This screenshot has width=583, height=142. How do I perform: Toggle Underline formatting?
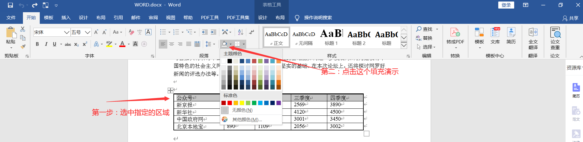coord(54,44)
